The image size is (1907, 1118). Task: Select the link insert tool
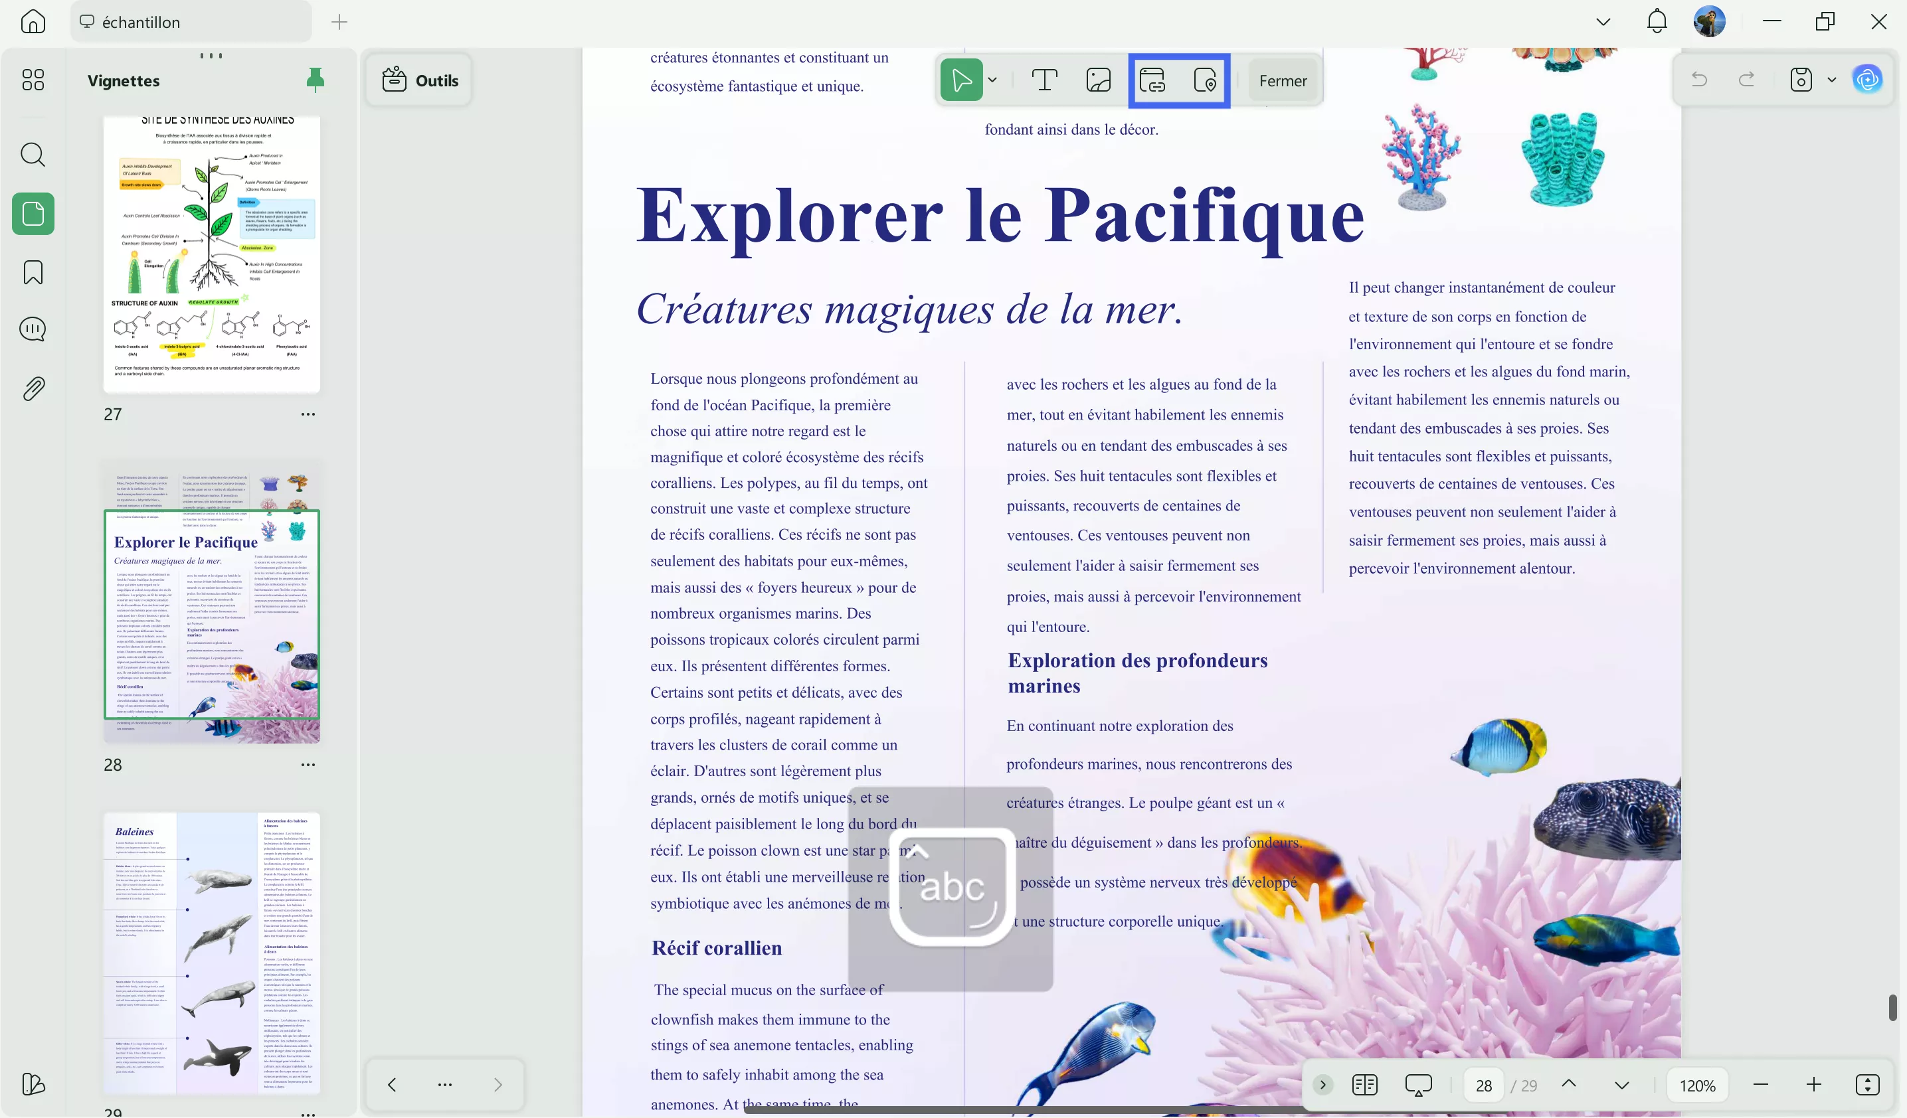coord(1152,80)
